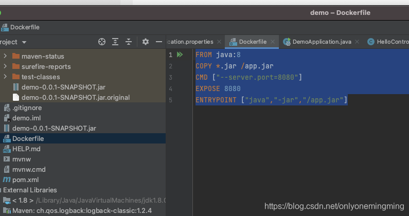409x216 pixels.
Task: Expand the maven-status folder
Action: coord(5,56)
